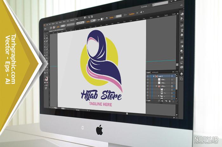Image resolution: width=222 pixels, height=147 pixels.
Task: Select the Lasso tool
Action: coord(47,39)
